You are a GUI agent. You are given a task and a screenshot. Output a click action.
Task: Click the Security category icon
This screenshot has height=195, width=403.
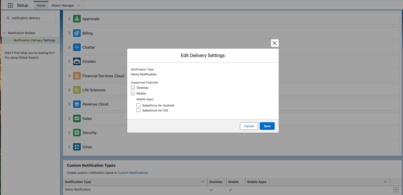tap(76, 132)
